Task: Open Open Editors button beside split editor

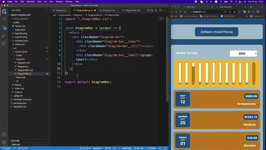Action: click(x=156, y=10)
